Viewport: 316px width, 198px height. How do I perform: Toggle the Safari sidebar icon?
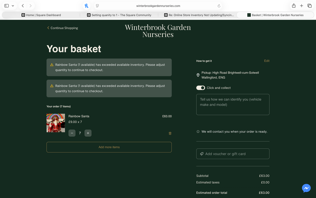click(6, 5)
